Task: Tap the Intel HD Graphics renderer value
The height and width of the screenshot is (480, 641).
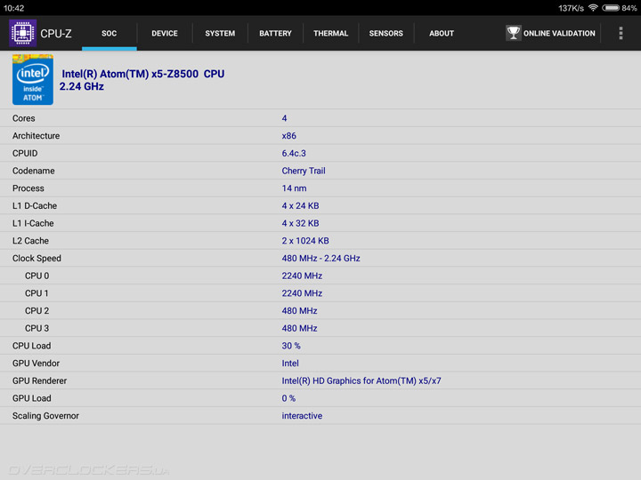Action: [x=361, y=381]
